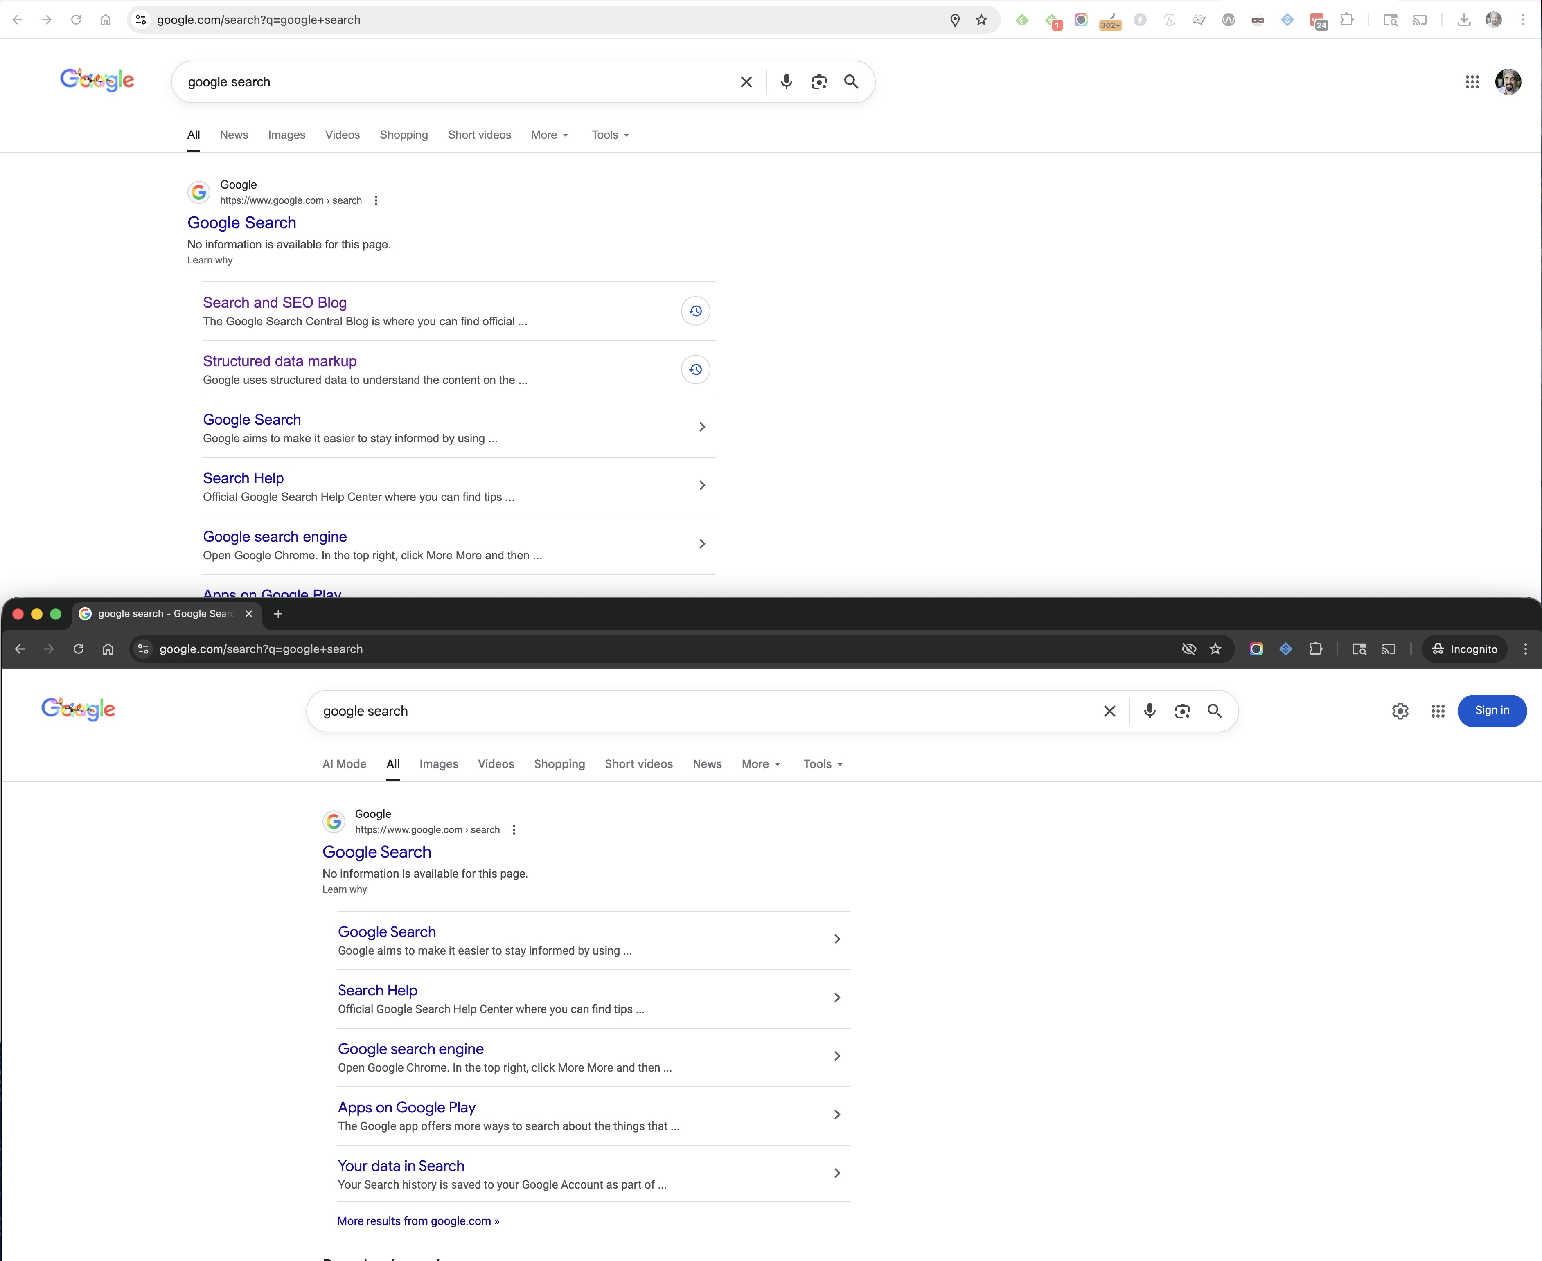
Task: Click the profile avatar in the browser toolbar
Action: click(1493, 20)
